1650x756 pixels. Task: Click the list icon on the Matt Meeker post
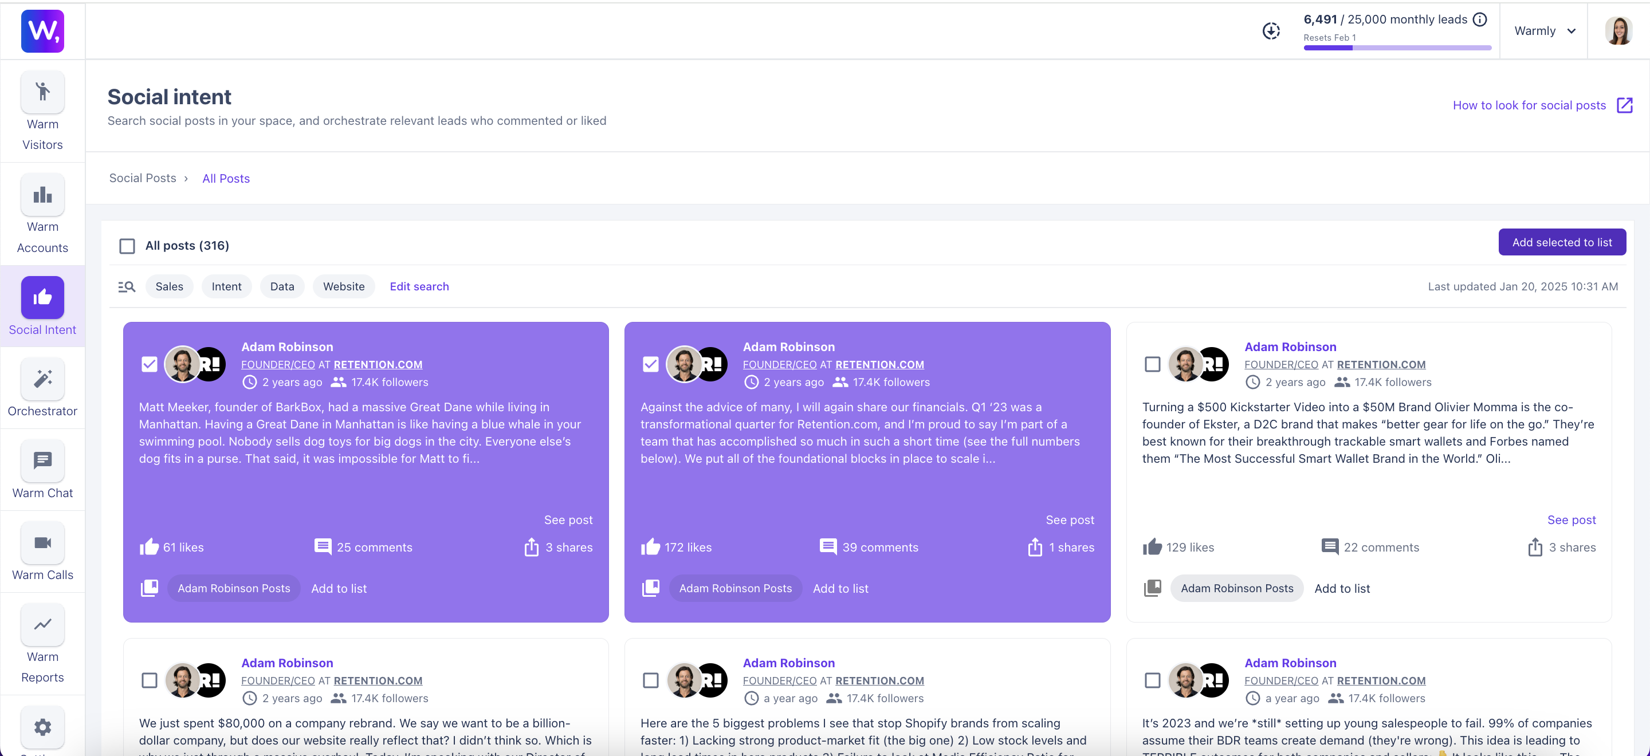(x=149, y=588)
